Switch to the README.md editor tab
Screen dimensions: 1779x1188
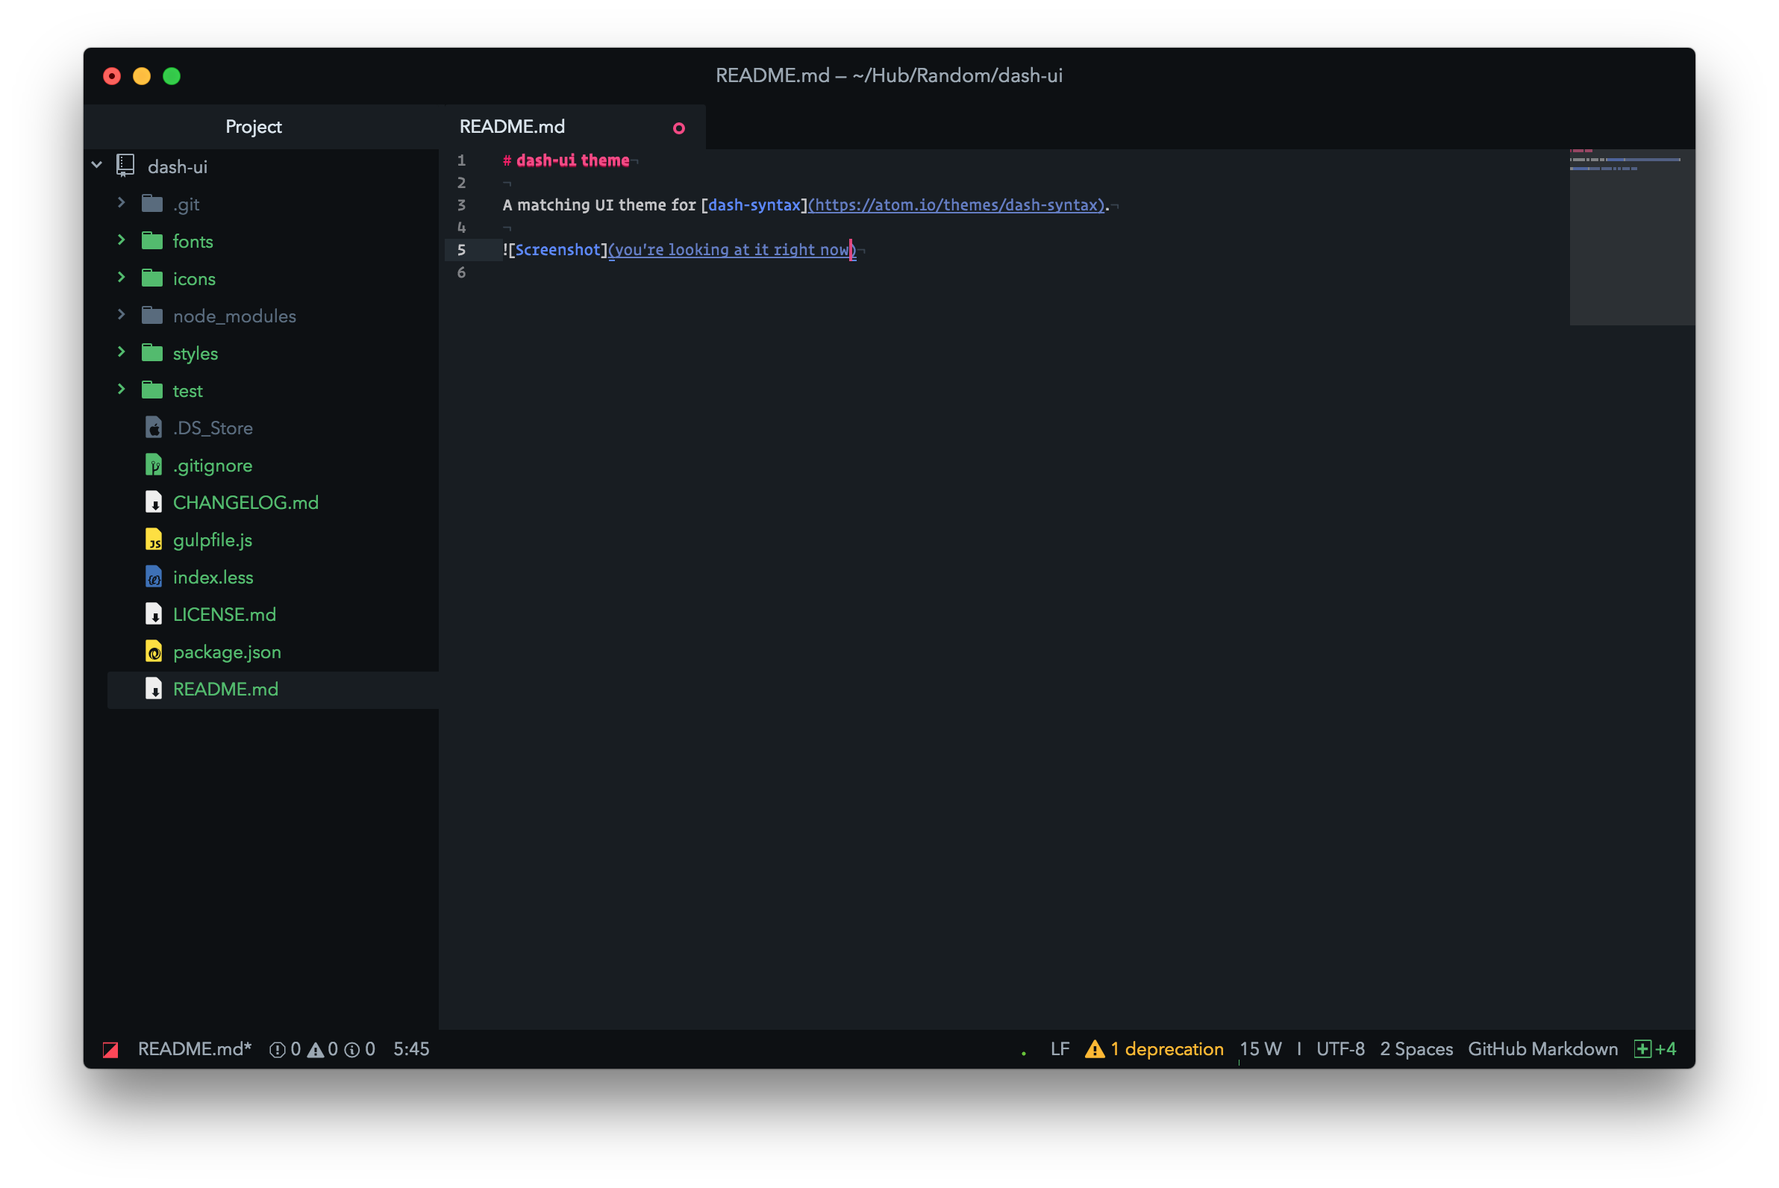click(512, 127)
